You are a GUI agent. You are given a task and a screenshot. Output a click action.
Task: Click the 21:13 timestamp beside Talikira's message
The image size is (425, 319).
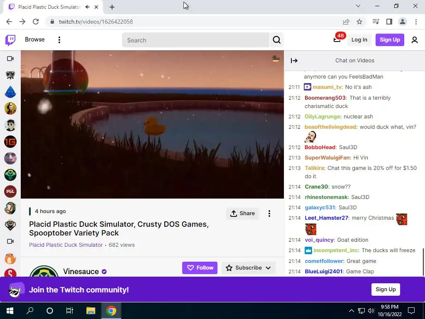click(x=294, y=168)
